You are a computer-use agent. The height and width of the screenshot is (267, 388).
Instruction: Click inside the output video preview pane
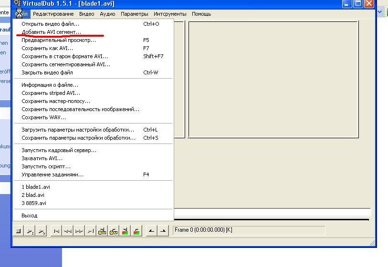pos(273,79)
